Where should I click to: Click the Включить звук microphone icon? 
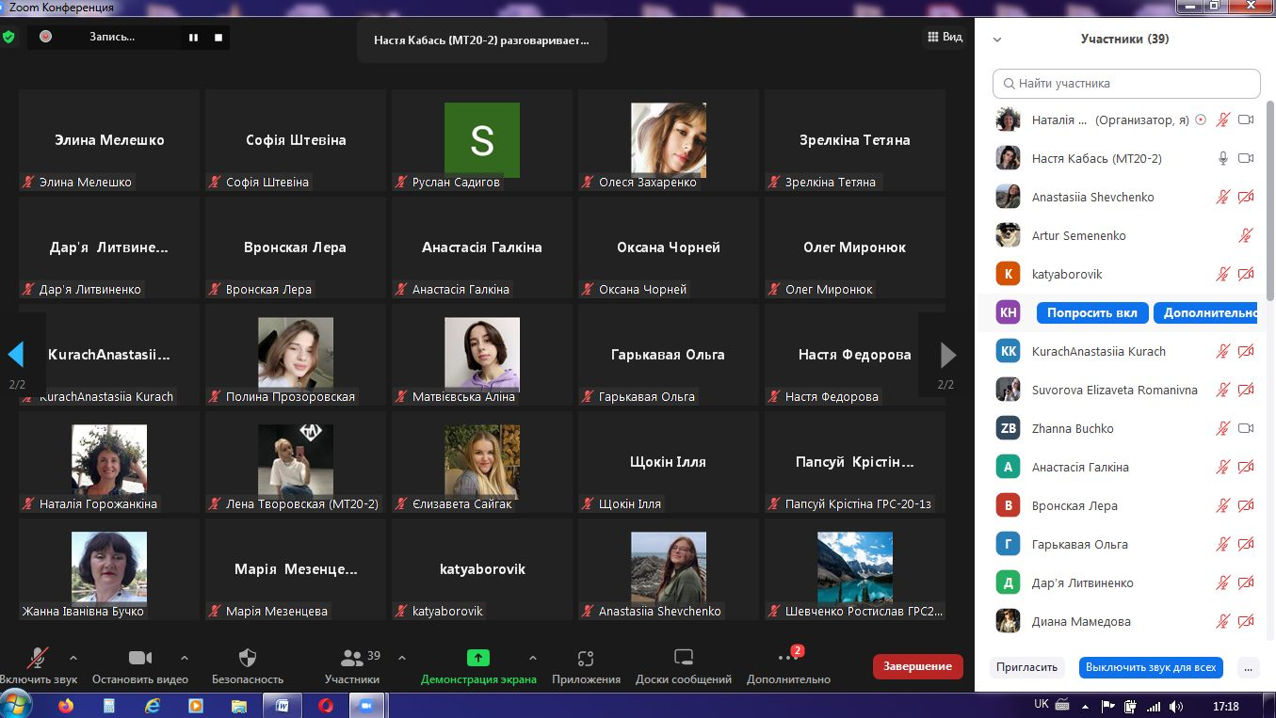click(x=39, y=658)
